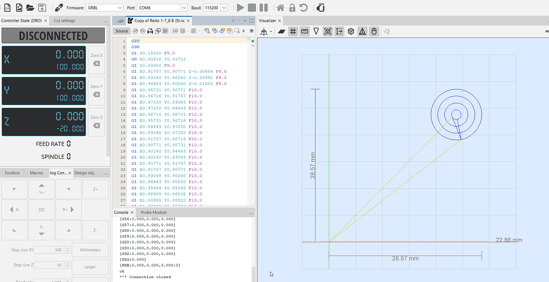
Task: Click the Soft Reset arrow icon
Action: tap(303, 8)
